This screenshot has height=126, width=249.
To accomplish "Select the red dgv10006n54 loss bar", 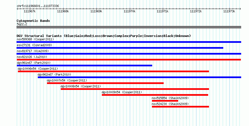I will [x=113, y=71].
